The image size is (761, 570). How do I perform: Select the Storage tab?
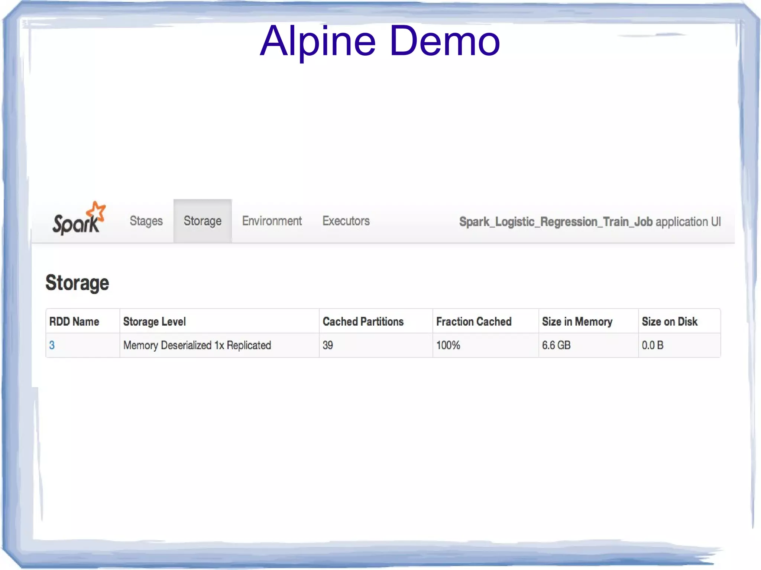pyautogui.click(x=203, y=221)
